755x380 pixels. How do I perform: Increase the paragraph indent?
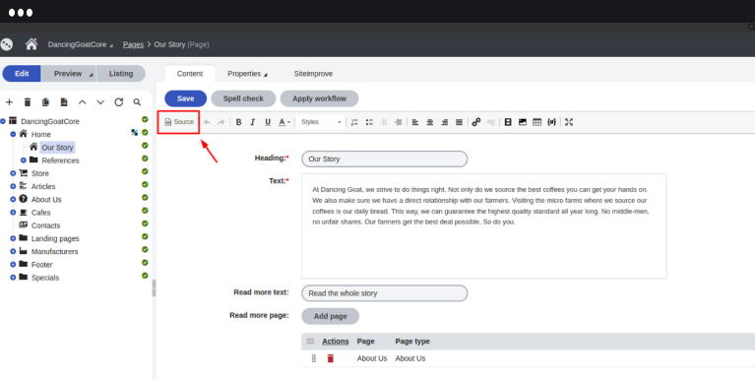tap(399, 122)
